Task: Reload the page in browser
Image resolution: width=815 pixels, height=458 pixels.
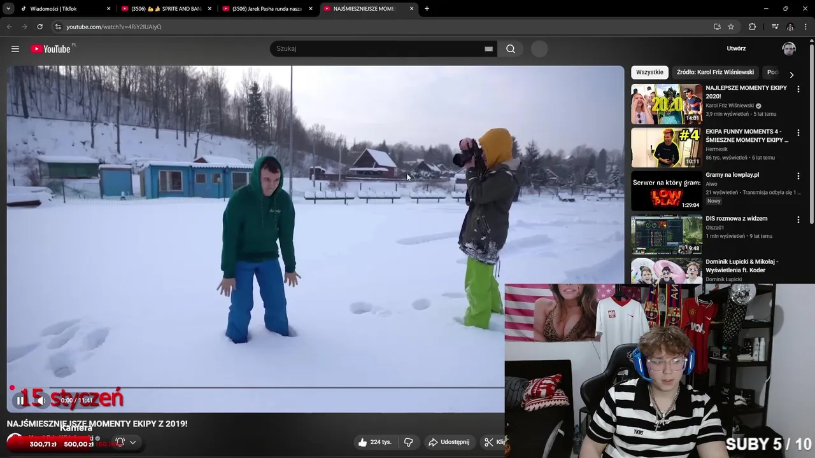Action: 39,27
